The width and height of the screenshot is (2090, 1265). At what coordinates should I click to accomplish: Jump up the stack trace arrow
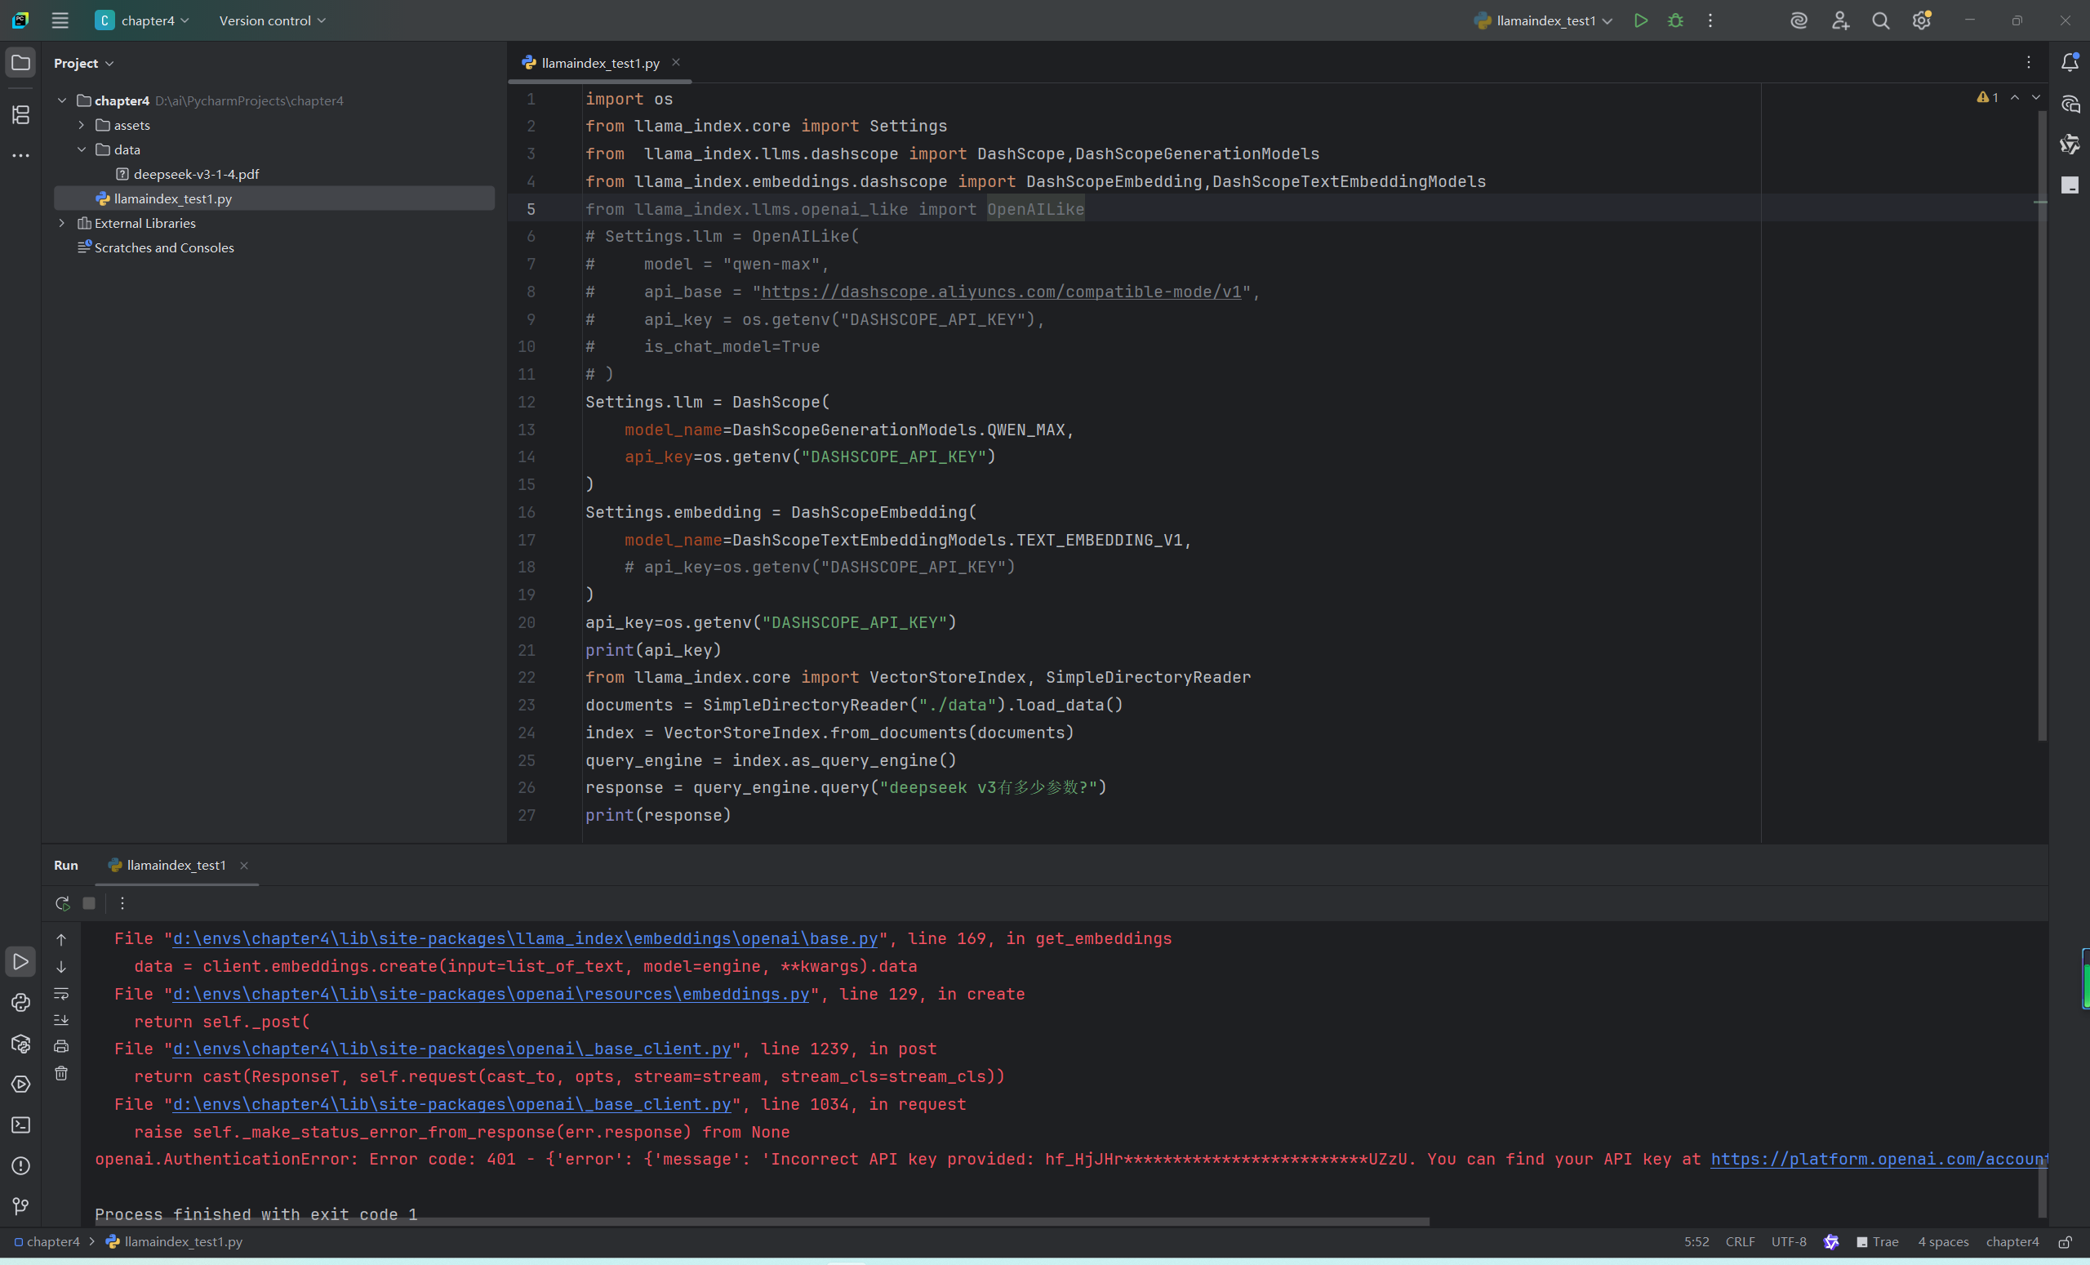[x=61, y=939]
